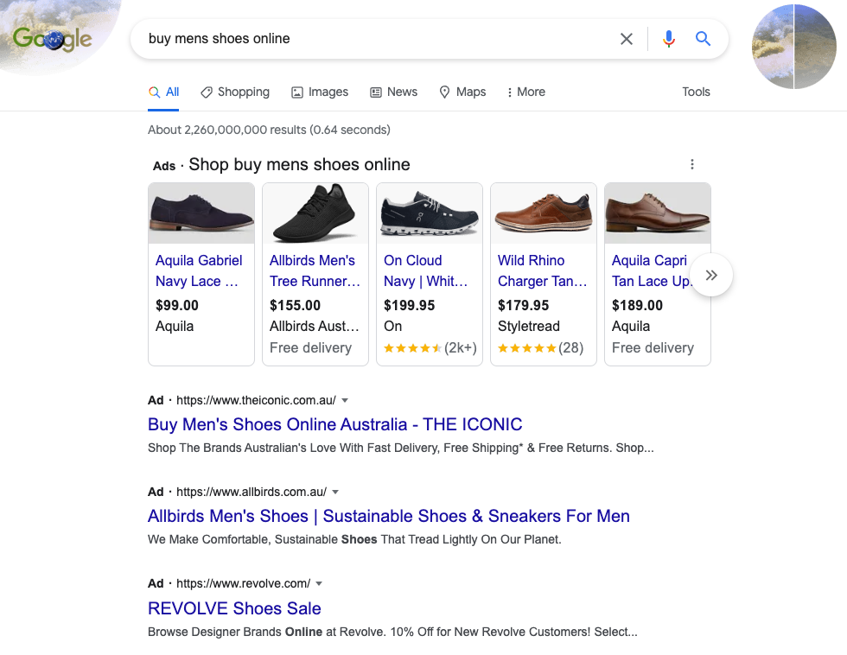This screenshot has height=655, width=847.
Task: Click the $189.00 price text
Action: (x=637, y=305)
